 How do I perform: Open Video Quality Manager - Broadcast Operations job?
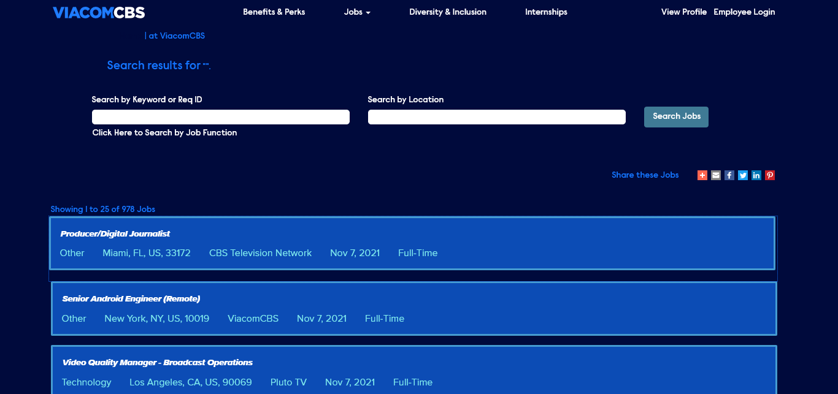point(158,363)
